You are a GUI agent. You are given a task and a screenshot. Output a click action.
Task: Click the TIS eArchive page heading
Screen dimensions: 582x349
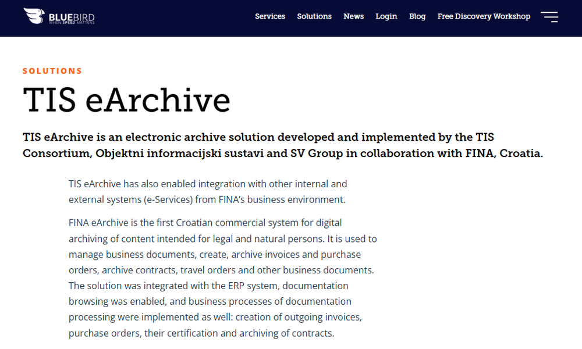click(x=126, y=100)
